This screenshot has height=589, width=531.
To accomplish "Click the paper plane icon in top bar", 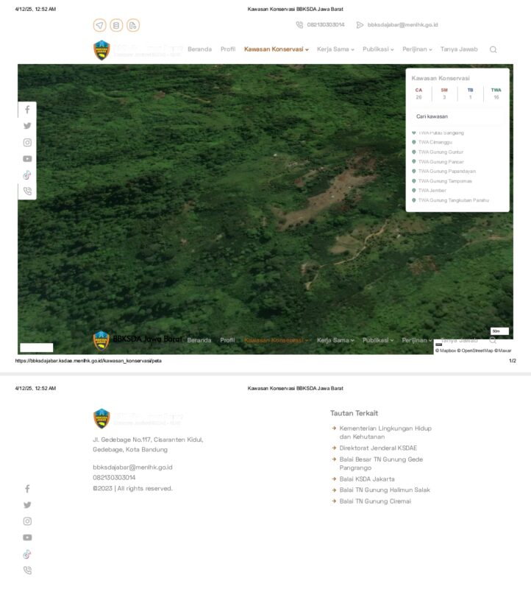I will click(x=99, y=25).
